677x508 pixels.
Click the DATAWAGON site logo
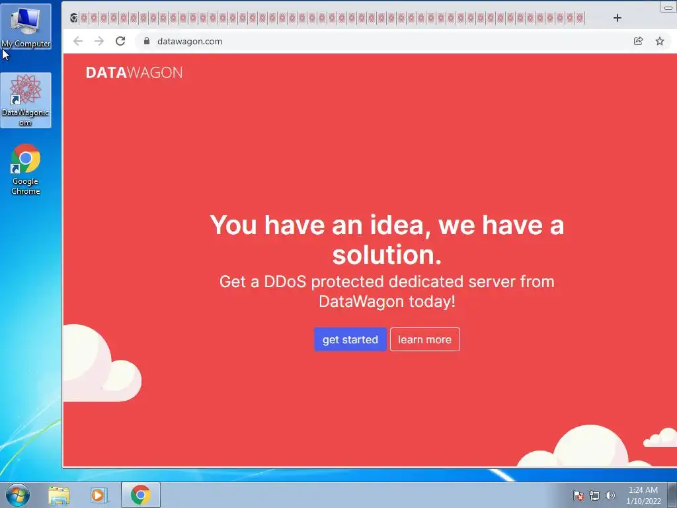[134, 73]
